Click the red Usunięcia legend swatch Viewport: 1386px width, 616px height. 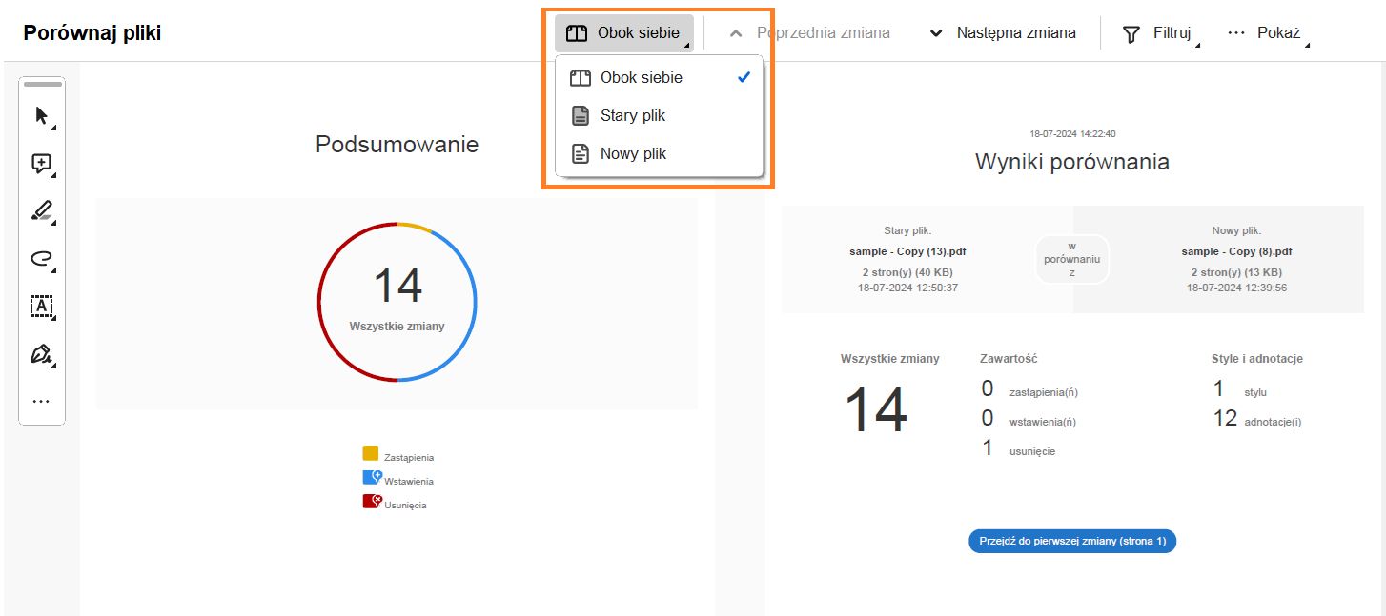coord(372,501)
